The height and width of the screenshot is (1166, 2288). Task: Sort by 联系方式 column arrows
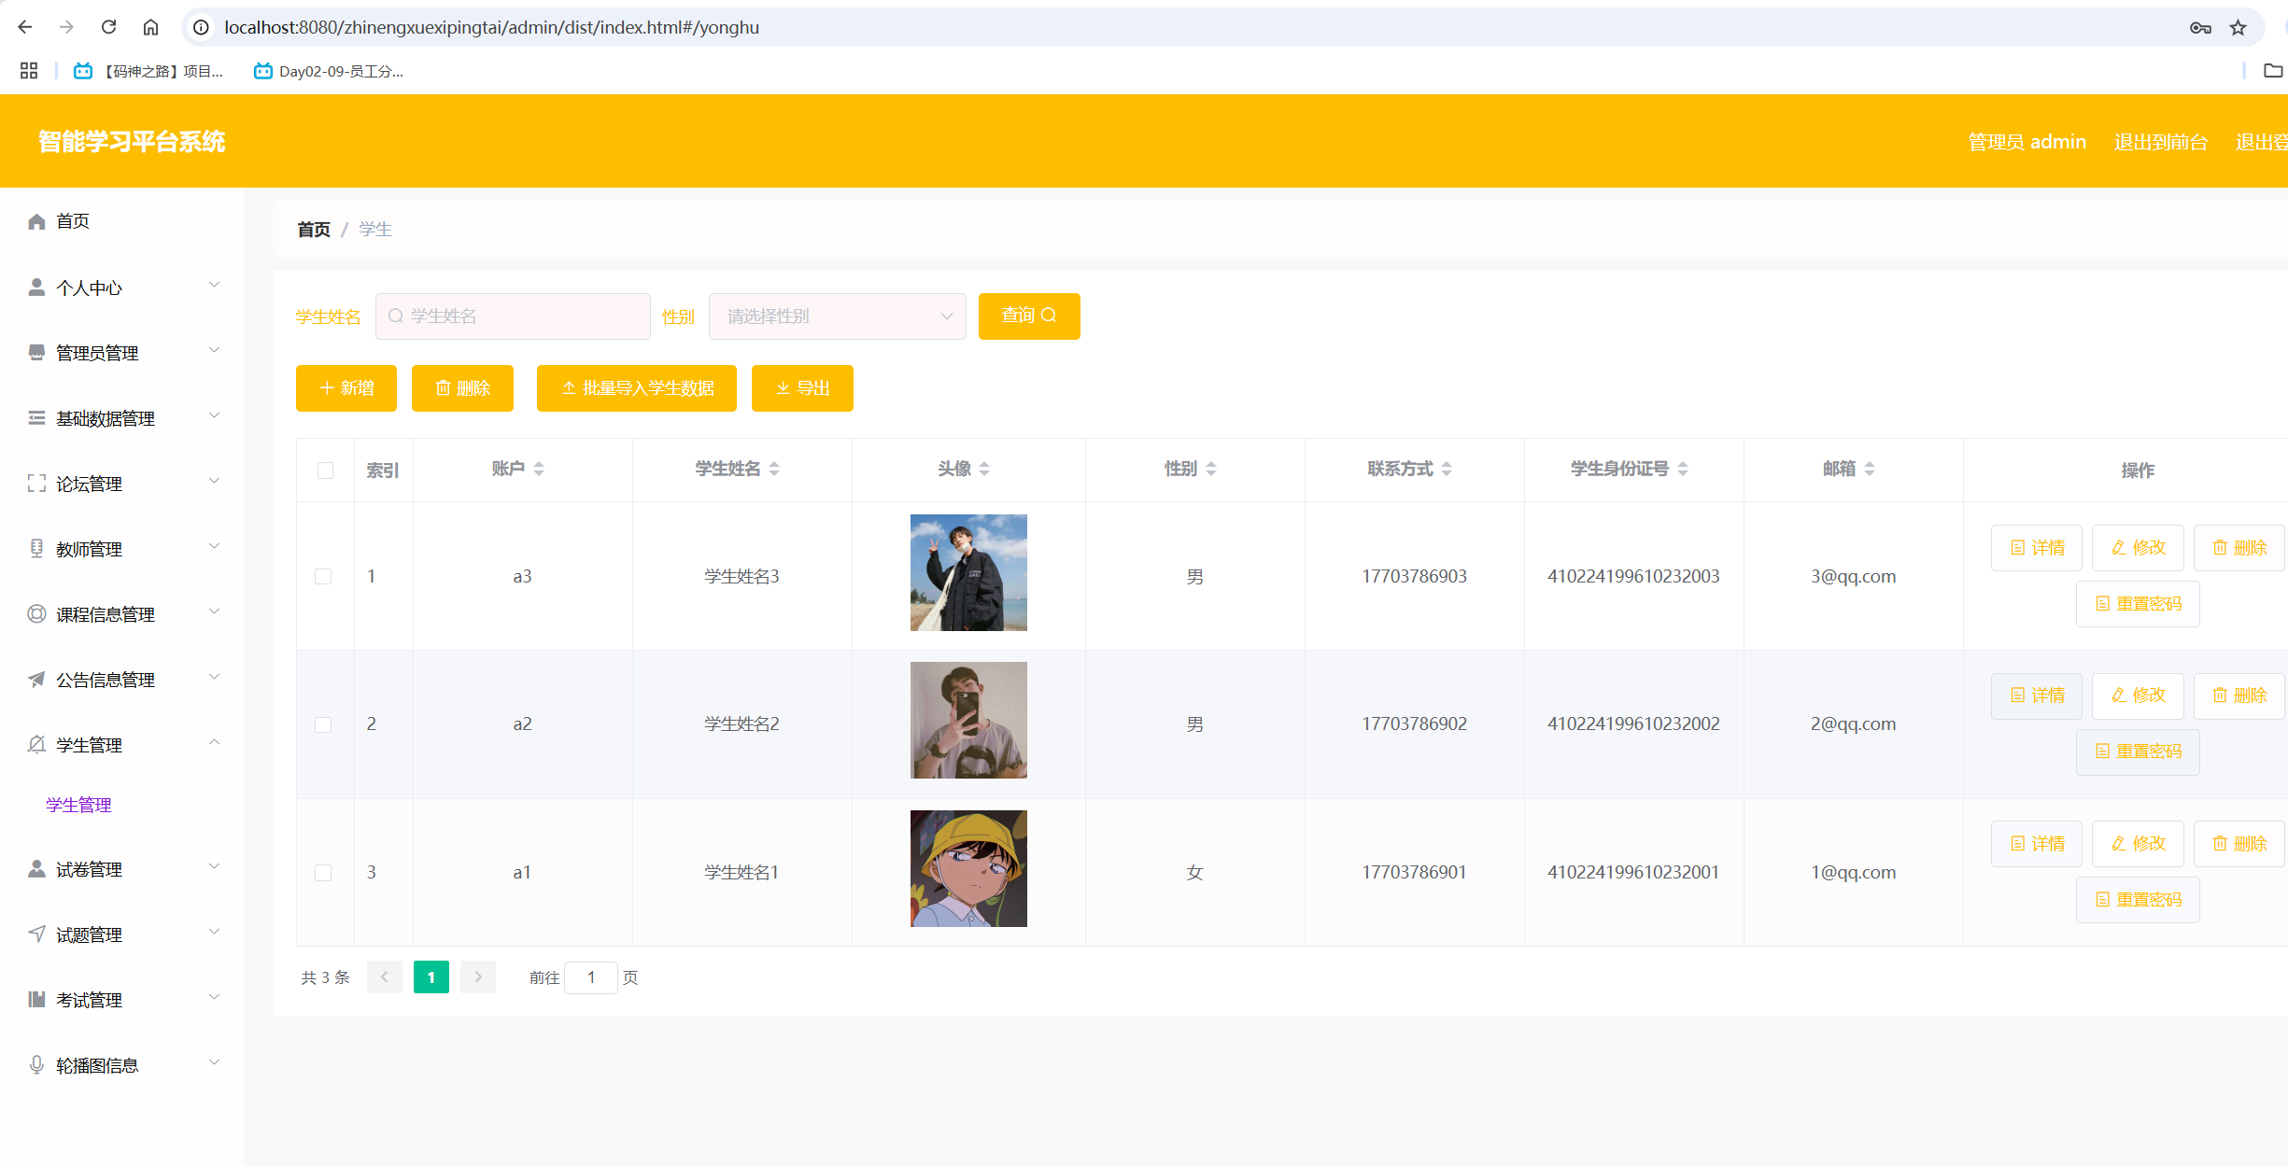click(1447, 469)
